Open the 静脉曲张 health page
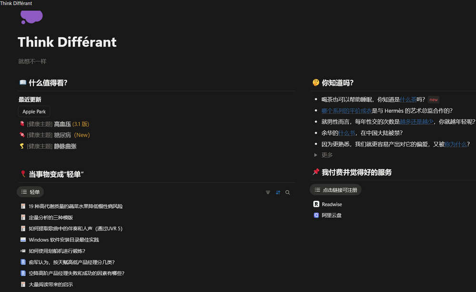This screenshot has height=292, width=476. pos(51,146)
